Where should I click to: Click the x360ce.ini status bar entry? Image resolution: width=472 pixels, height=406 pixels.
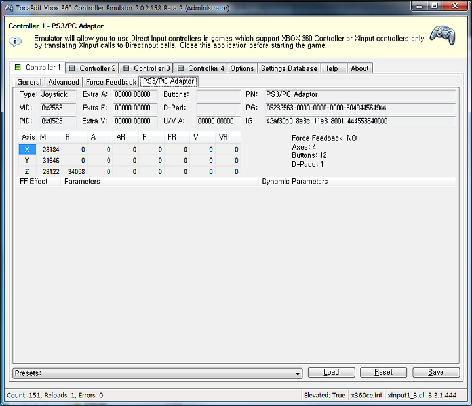point(366,395)
